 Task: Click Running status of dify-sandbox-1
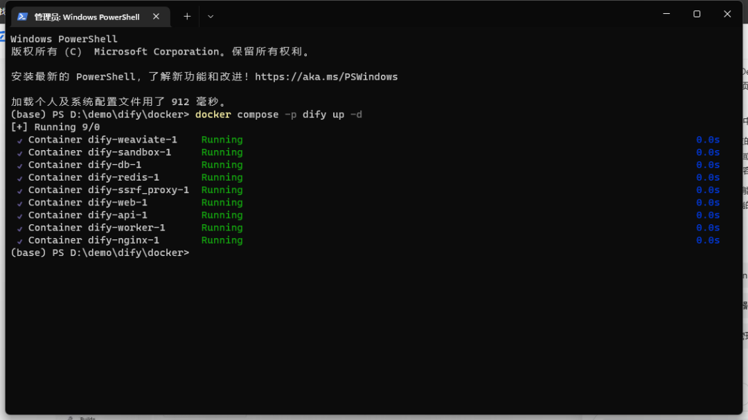[222, 152]
